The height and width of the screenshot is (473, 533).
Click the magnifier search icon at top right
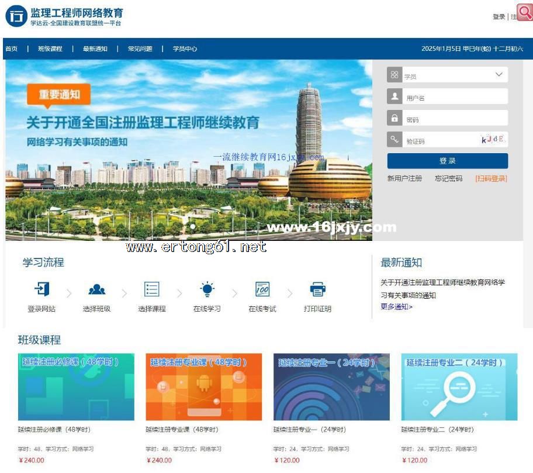pos(524,13)
